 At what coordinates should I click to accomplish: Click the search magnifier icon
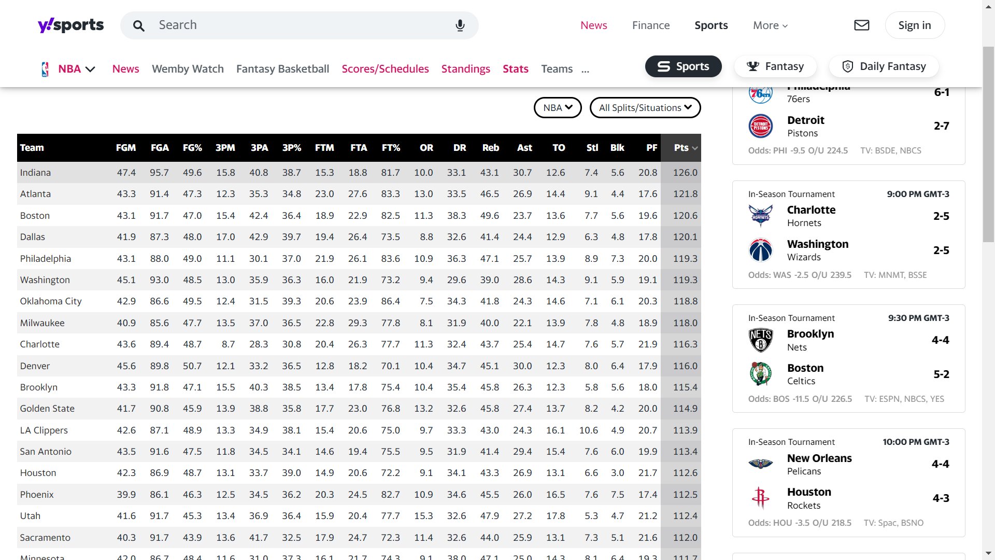tap(138, 25)
